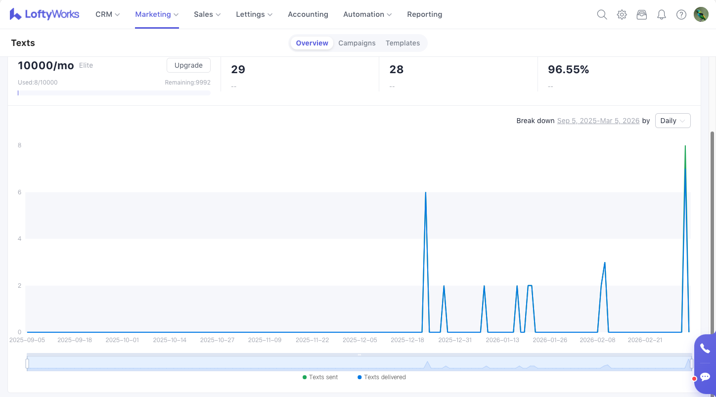Go to the Accounting page
This screenshot has width=716, height=397.
click(x=308, y=14)
